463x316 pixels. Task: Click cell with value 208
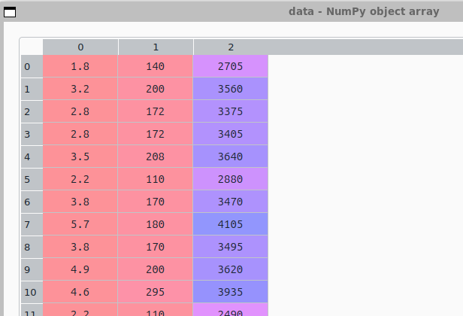[x=156, y=156]
